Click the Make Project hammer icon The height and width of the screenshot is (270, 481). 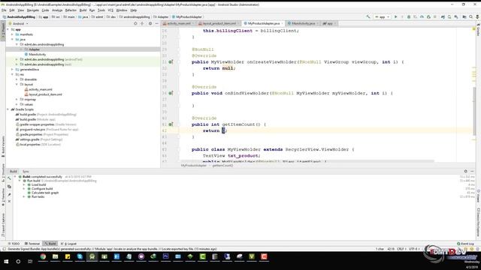coord(368,16)
